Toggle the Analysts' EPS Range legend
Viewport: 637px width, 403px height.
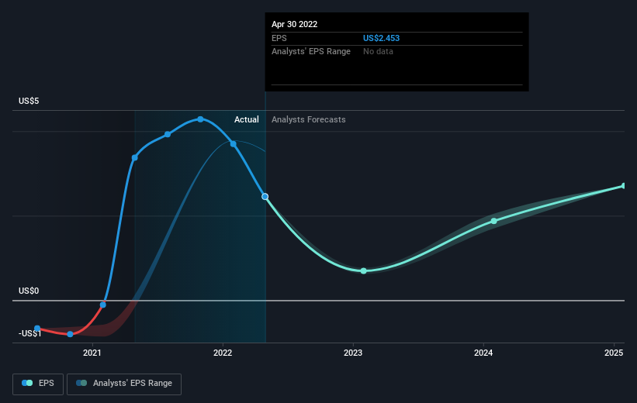(x=124, y=383)
